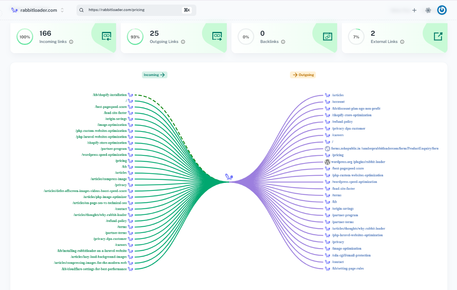Click the globe icon beside forms.zohopublic.in link
Image resolution: width=457 pixels, height=290 pixels.
tap(327, 148)
